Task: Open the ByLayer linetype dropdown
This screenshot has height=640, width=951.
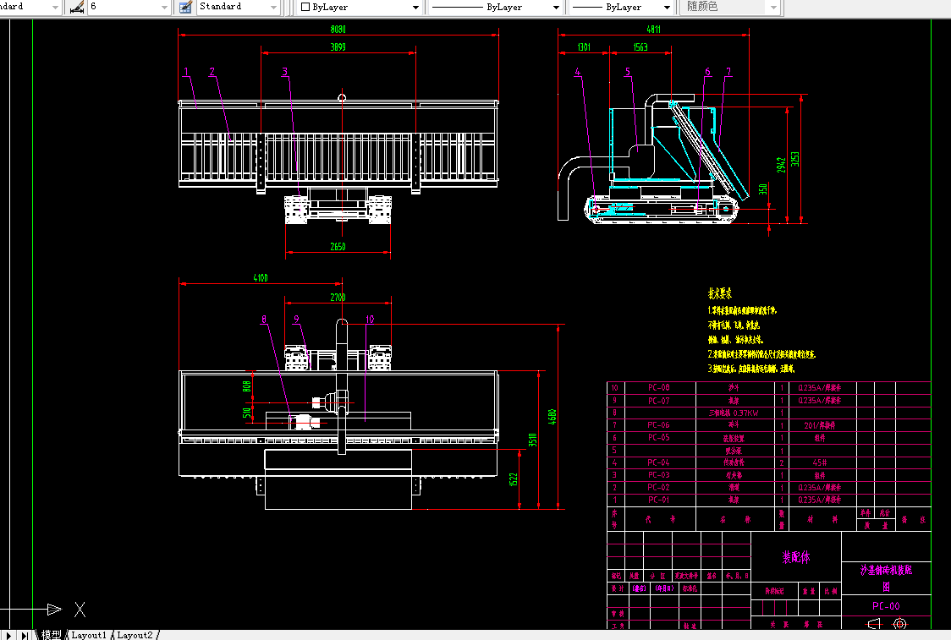Action: tap(496, 8)
